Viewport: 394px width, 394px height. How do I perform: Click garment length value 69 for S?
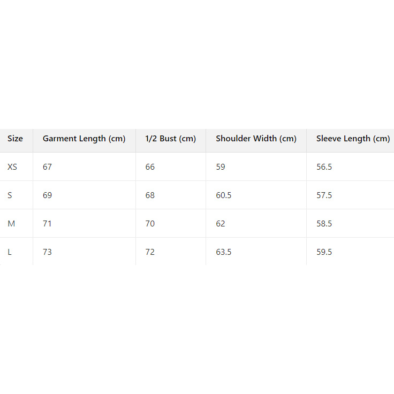click(x=48, y=195)
